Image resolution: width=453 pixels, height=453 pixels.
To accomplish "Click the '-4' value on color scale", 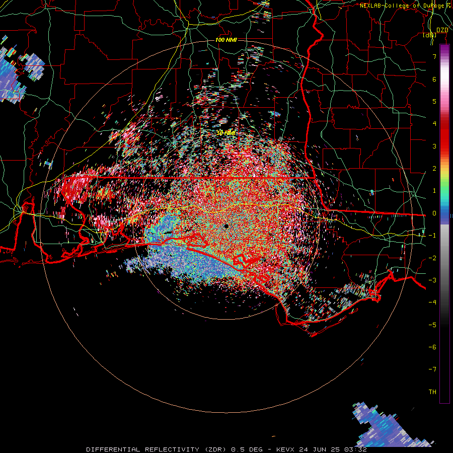I will (x=432, y=303).
